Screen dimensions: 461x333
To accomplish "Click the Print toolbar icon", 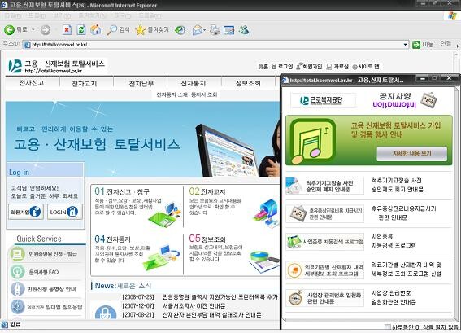I will [215, 30].
